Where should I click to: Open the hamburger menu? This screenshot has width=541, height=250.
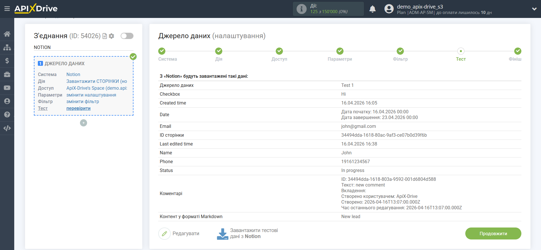[x=7, y=9]
